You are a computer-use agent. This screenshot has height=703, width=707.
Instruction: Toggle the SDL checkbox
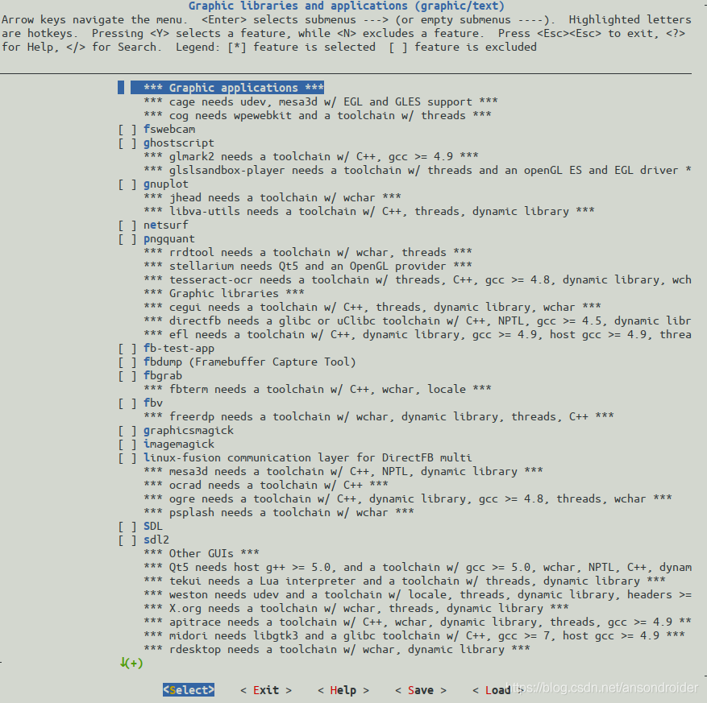click(127, 527)
